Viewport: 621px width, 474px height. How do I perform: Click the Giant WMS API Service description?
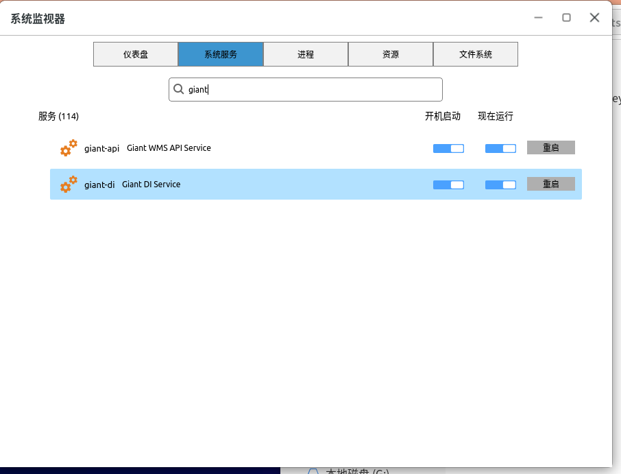[x=169, y=148]
